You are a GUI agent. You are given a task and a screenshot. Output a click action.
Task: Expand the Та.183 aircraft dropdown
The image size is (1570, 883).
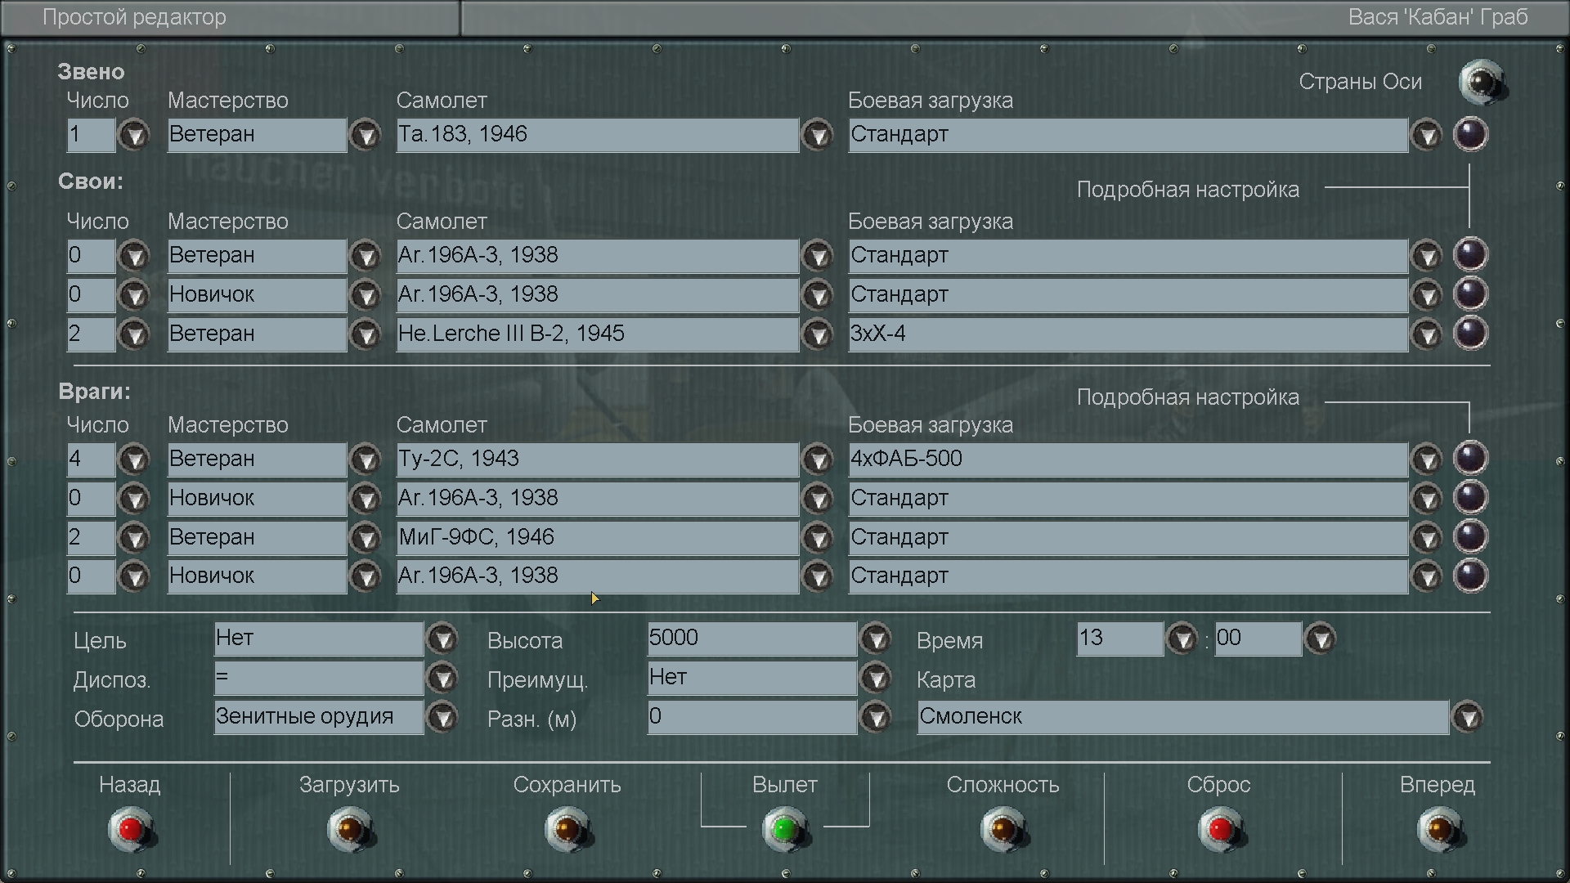pyautogui.click(x=818, y=135)
